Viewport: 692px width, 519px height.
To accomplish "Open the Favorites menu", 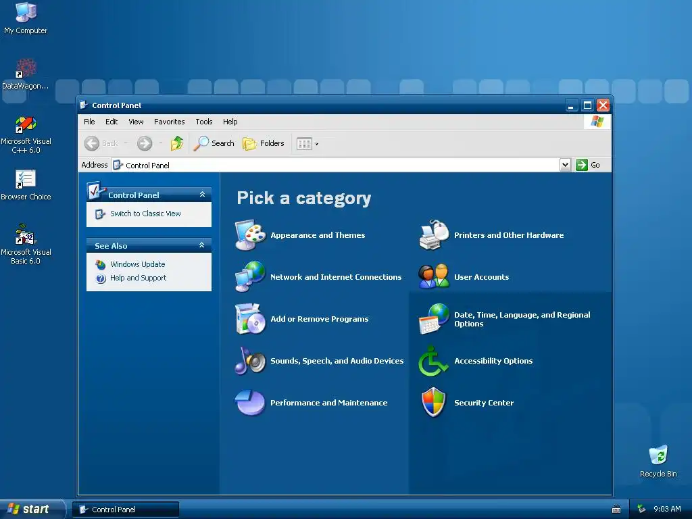I will pos(169,122).
